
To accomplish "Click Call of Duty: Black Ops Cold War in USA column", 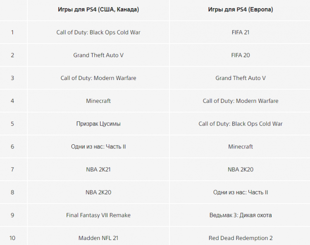I will point(98,32).
